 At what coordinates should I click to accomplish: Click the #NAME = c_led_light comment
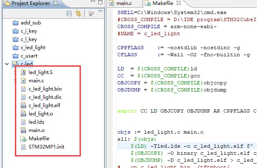[149, 34]
